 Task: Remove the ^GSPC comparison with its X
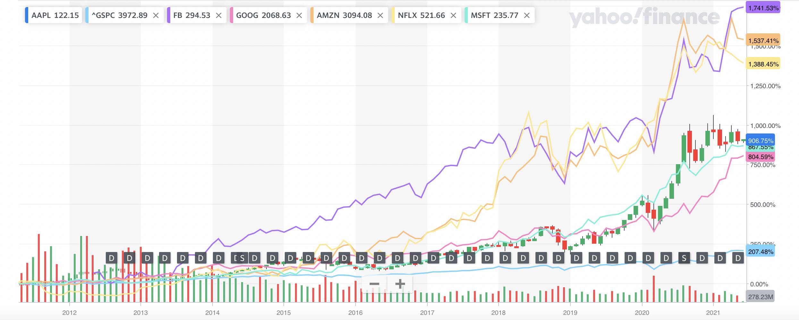[156, 15]
